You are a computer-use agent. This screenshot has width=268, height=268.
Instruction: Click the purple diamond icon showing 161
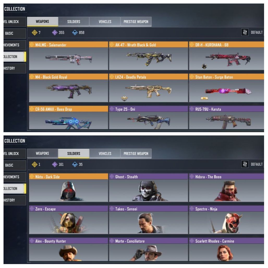pos(55,165)
